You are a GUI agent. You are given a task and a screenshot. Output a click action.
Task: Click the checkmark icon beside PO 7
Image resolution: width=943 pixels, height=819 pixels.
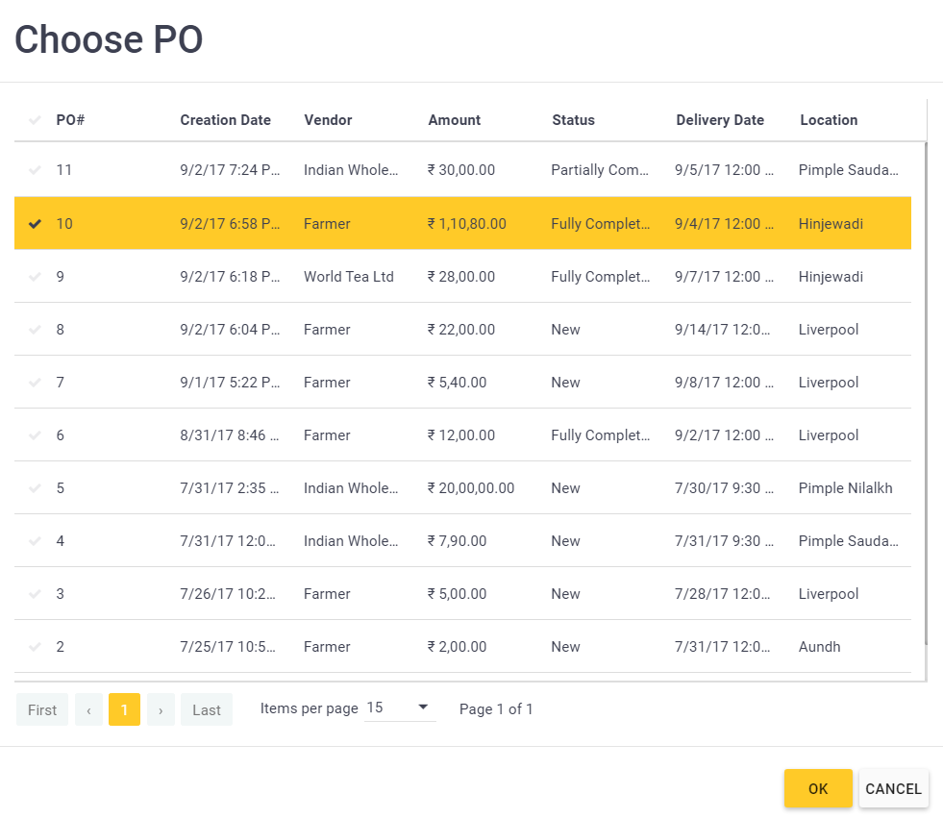click(36, 383)
